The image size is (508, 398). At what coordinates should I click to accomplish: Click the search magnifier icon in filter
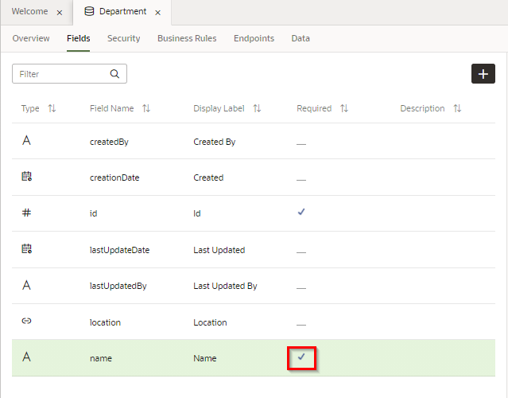(114, 74)
